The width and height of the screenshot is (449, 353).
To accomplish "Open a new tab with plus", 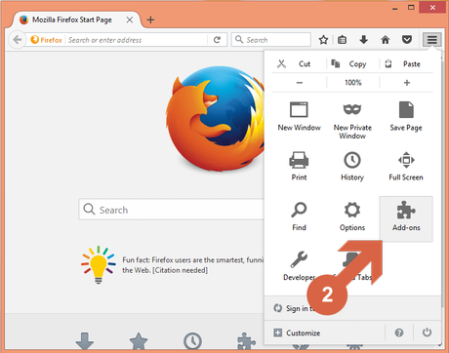I will (150, 20).
